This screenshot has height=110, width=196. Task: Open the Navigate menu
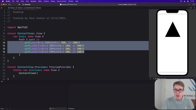tap(33, 1)
